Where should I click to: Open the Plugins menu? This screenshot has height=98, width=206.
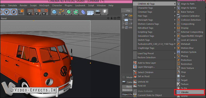[x=68, y=5]
